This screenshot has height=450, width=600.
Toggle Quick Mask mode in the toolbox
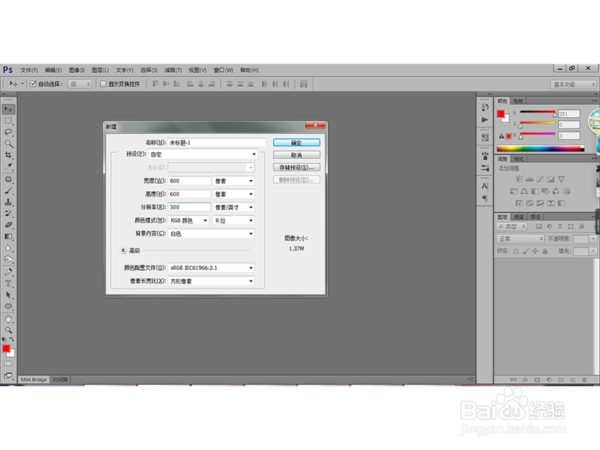click(x=8, y=364)
